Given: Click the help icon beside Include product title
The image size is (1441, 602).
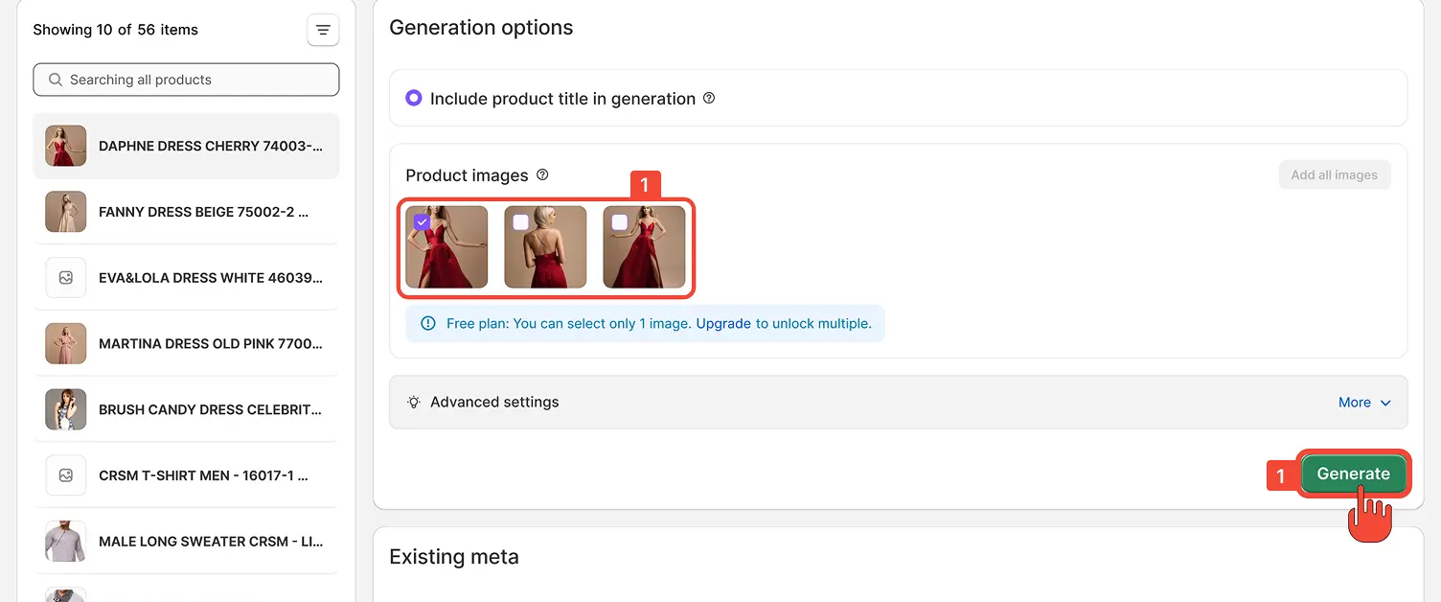Looking at the screenshot, I should 708,98.
